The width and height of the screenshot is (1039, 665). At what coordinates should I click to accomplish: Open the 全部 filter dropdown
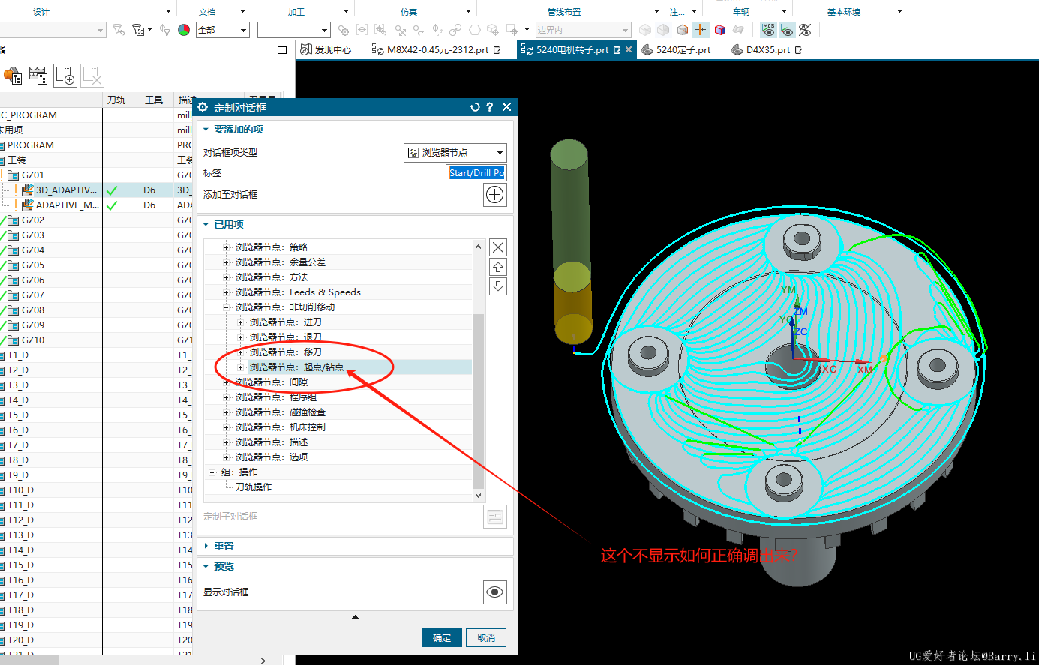click(x=223, y=30)
